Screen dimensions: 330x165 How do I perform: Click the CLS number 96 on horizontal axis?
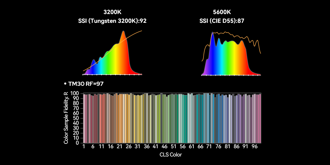pyautogui.click(x=254, y=147)
